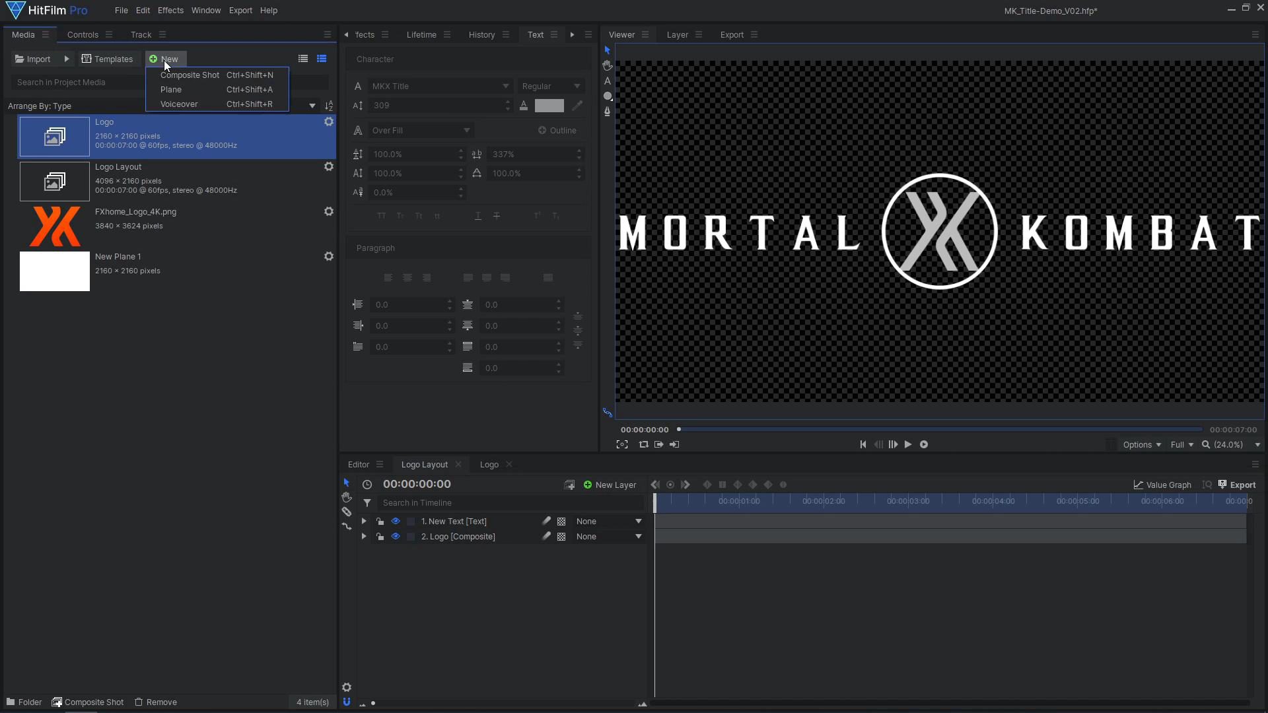Click the 00:00:02:00 timeline ruler mark
Image resolution: width=1268 pixels, height=713 pixels.
click(824, 502)
